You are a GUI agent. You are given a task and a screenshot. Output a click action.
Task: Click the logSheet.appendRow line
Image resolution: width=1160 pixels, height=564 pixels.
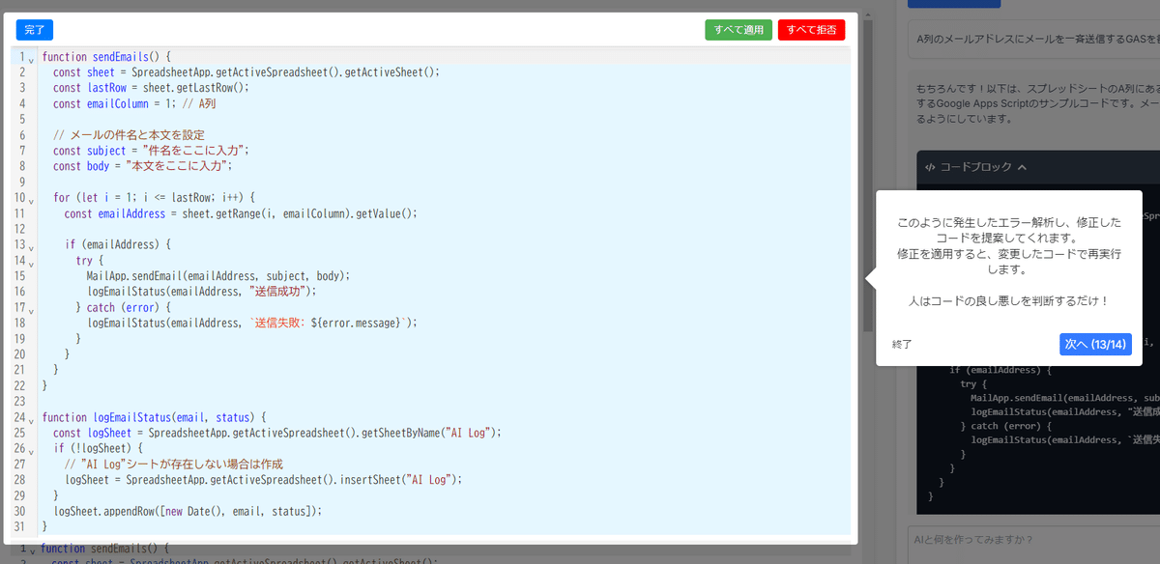pyautogui.click(x=188, y=511)
